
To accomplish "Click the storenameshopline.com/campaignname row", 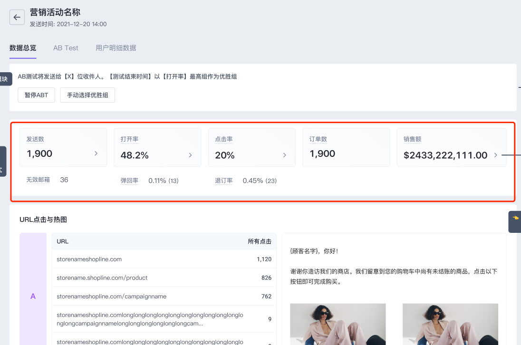I will point(111,297).
